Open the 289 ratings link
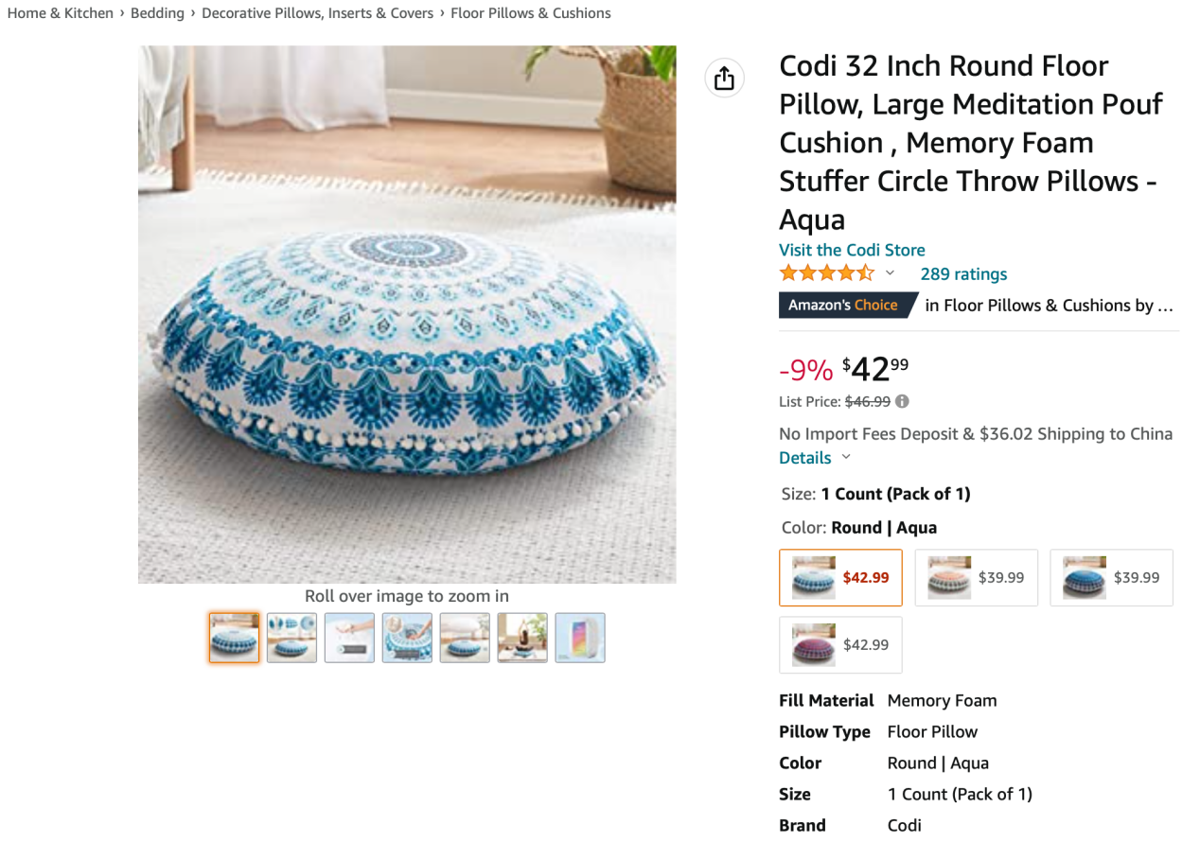 pyautogui.click(x=963, y=274)
